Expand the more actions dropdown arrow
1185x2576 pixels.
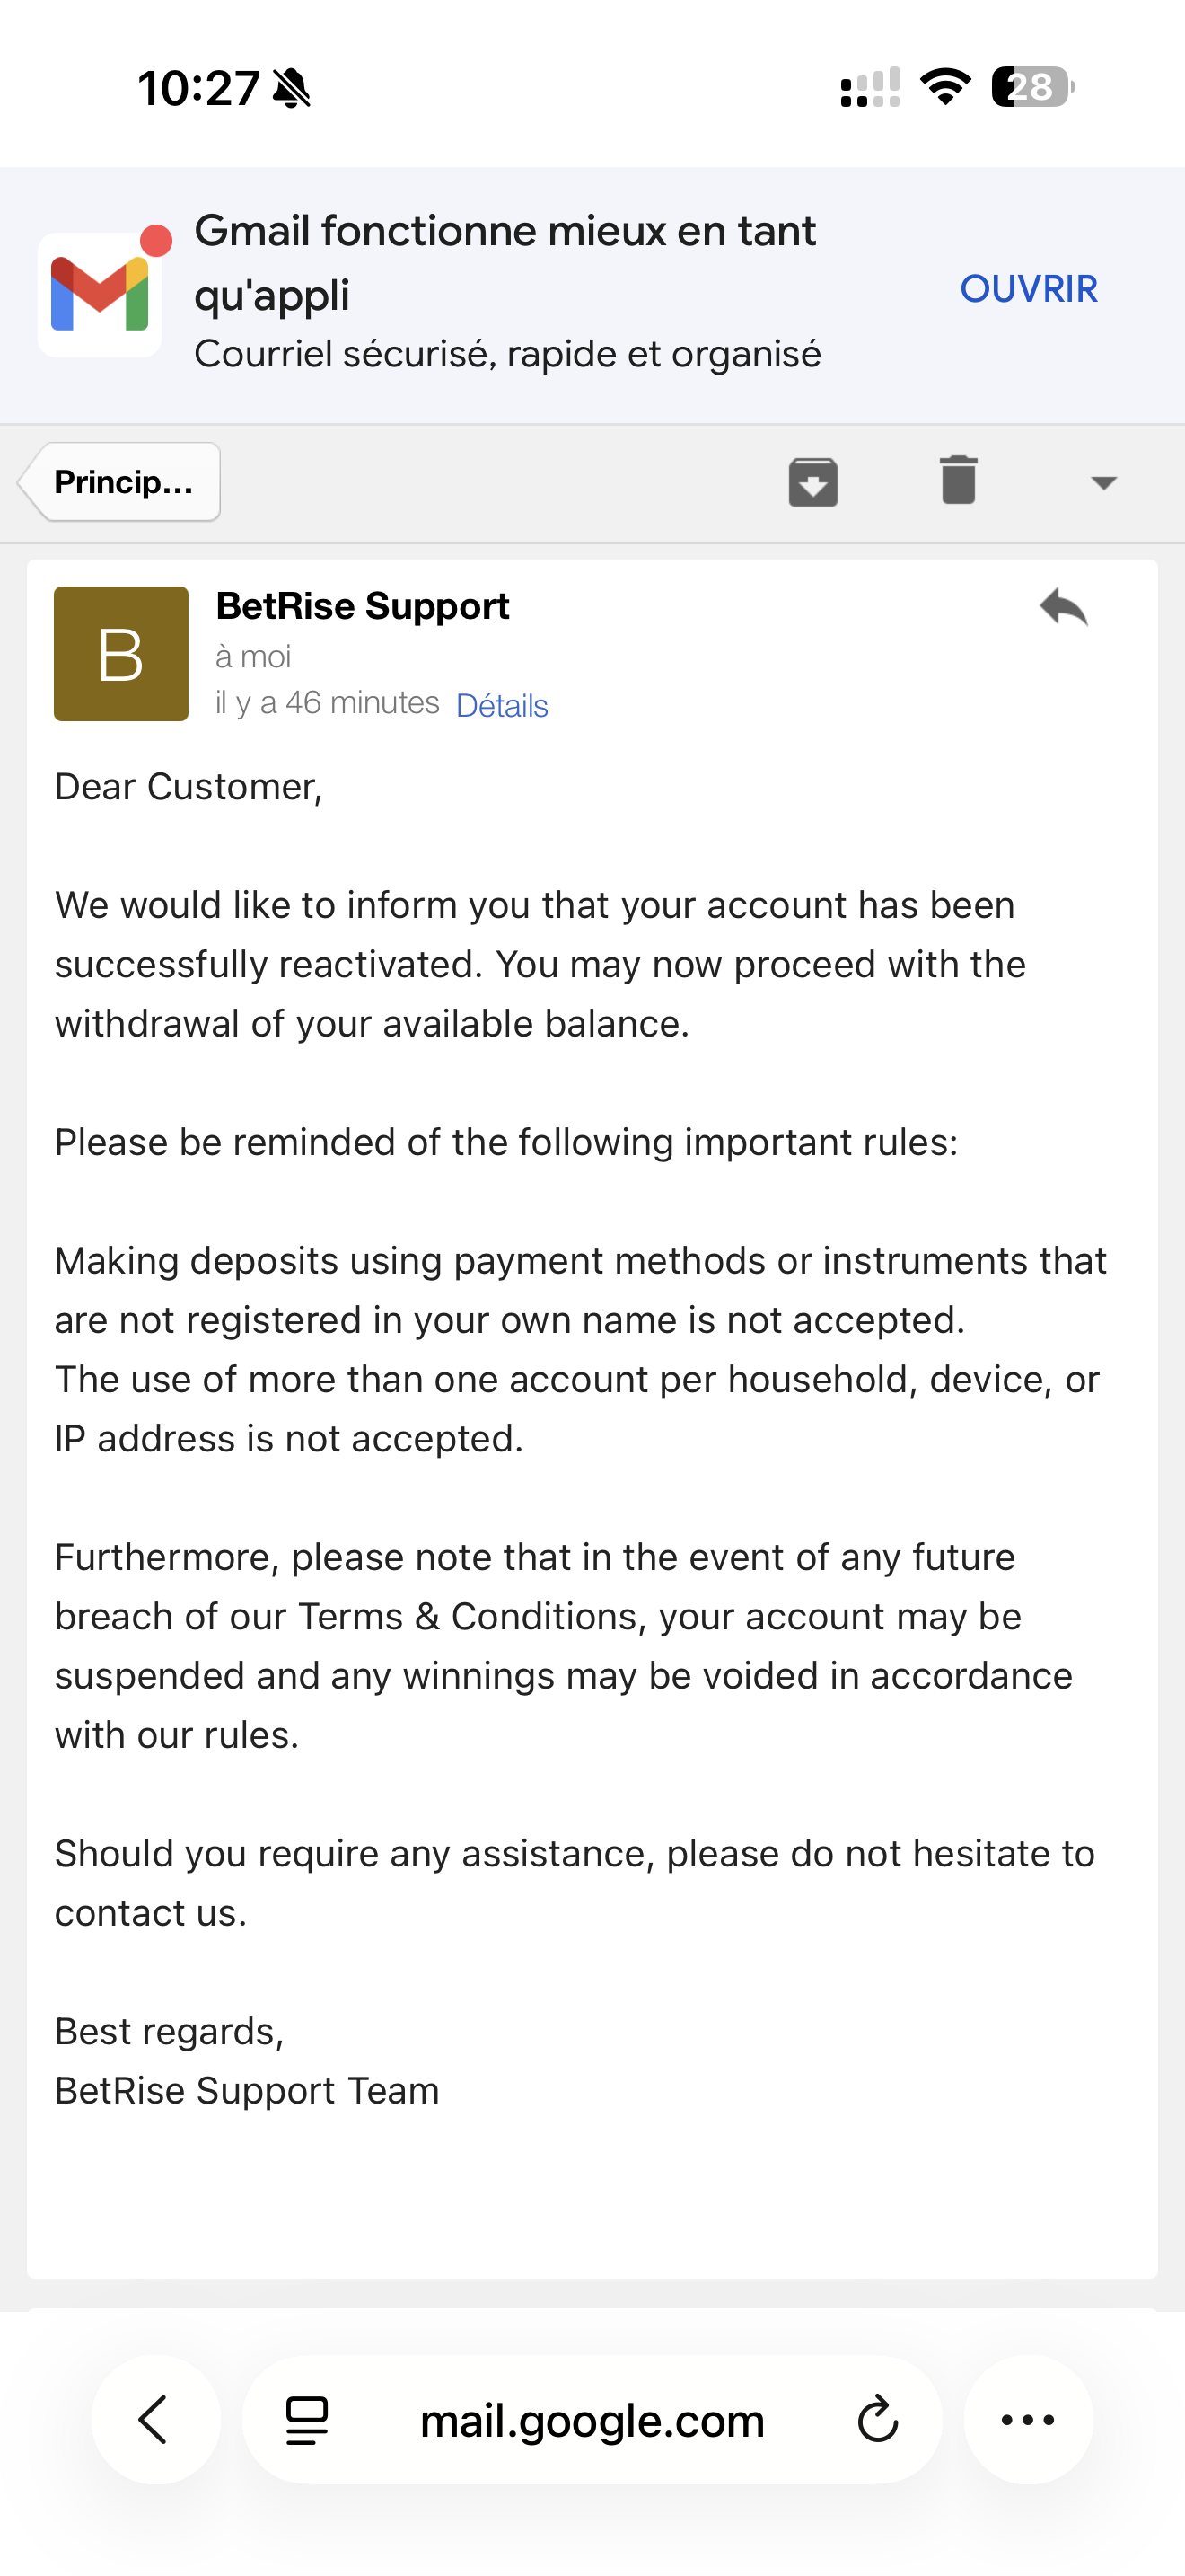tap(1103, 483)
